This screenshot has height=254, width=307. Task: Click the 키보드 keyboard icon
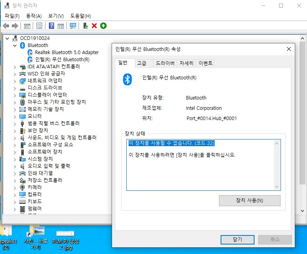pyautogui.click(x=22, y=201)
